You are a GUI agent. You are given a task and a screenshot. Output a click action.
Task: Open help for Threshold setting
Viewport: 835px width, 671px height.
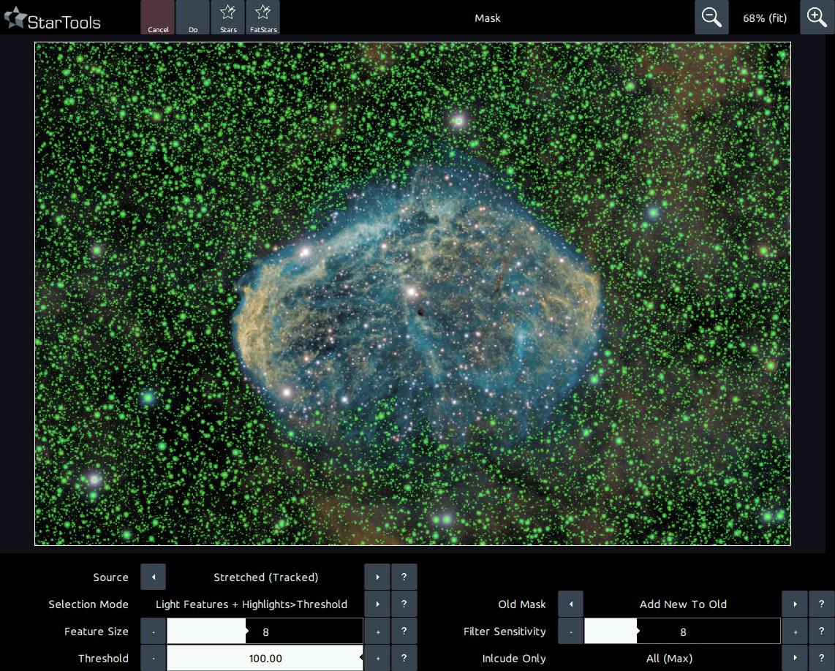[404, 658]
